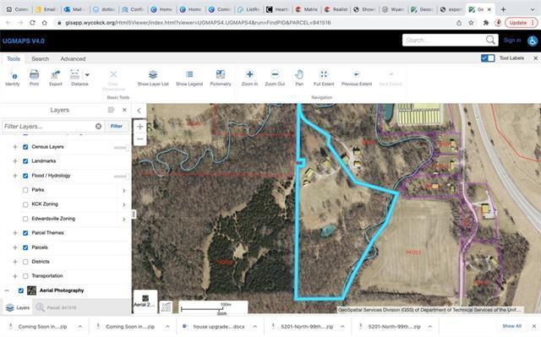Zoom to Full Extent

[x=324, y=78]
